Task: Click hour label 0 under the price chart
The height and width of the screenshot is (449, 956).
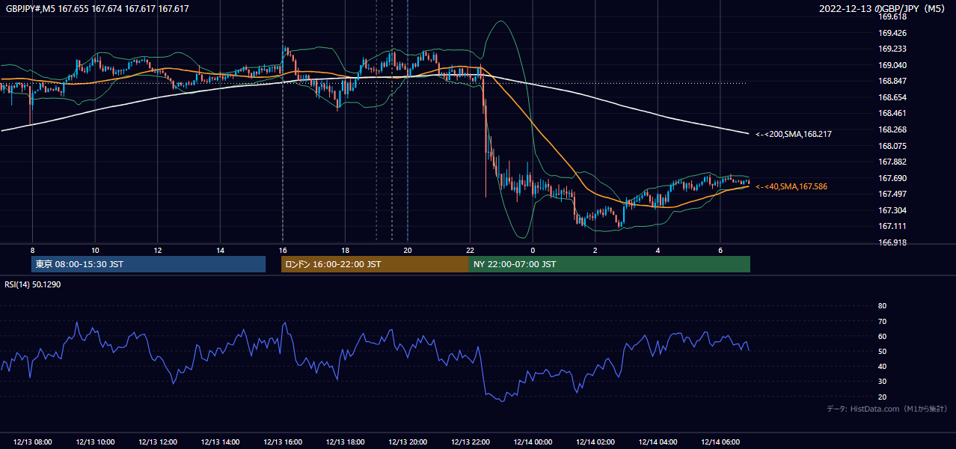Action: (x=533, y=250)
